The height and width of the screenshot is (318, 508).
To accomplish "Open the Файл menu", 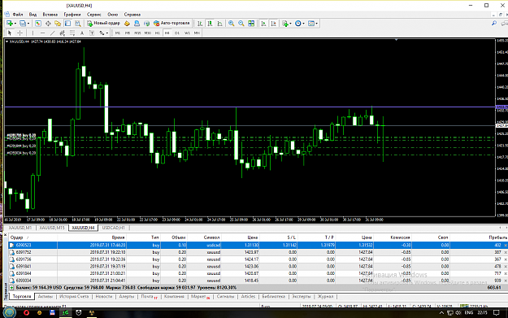I will click(x=18, y=15).
